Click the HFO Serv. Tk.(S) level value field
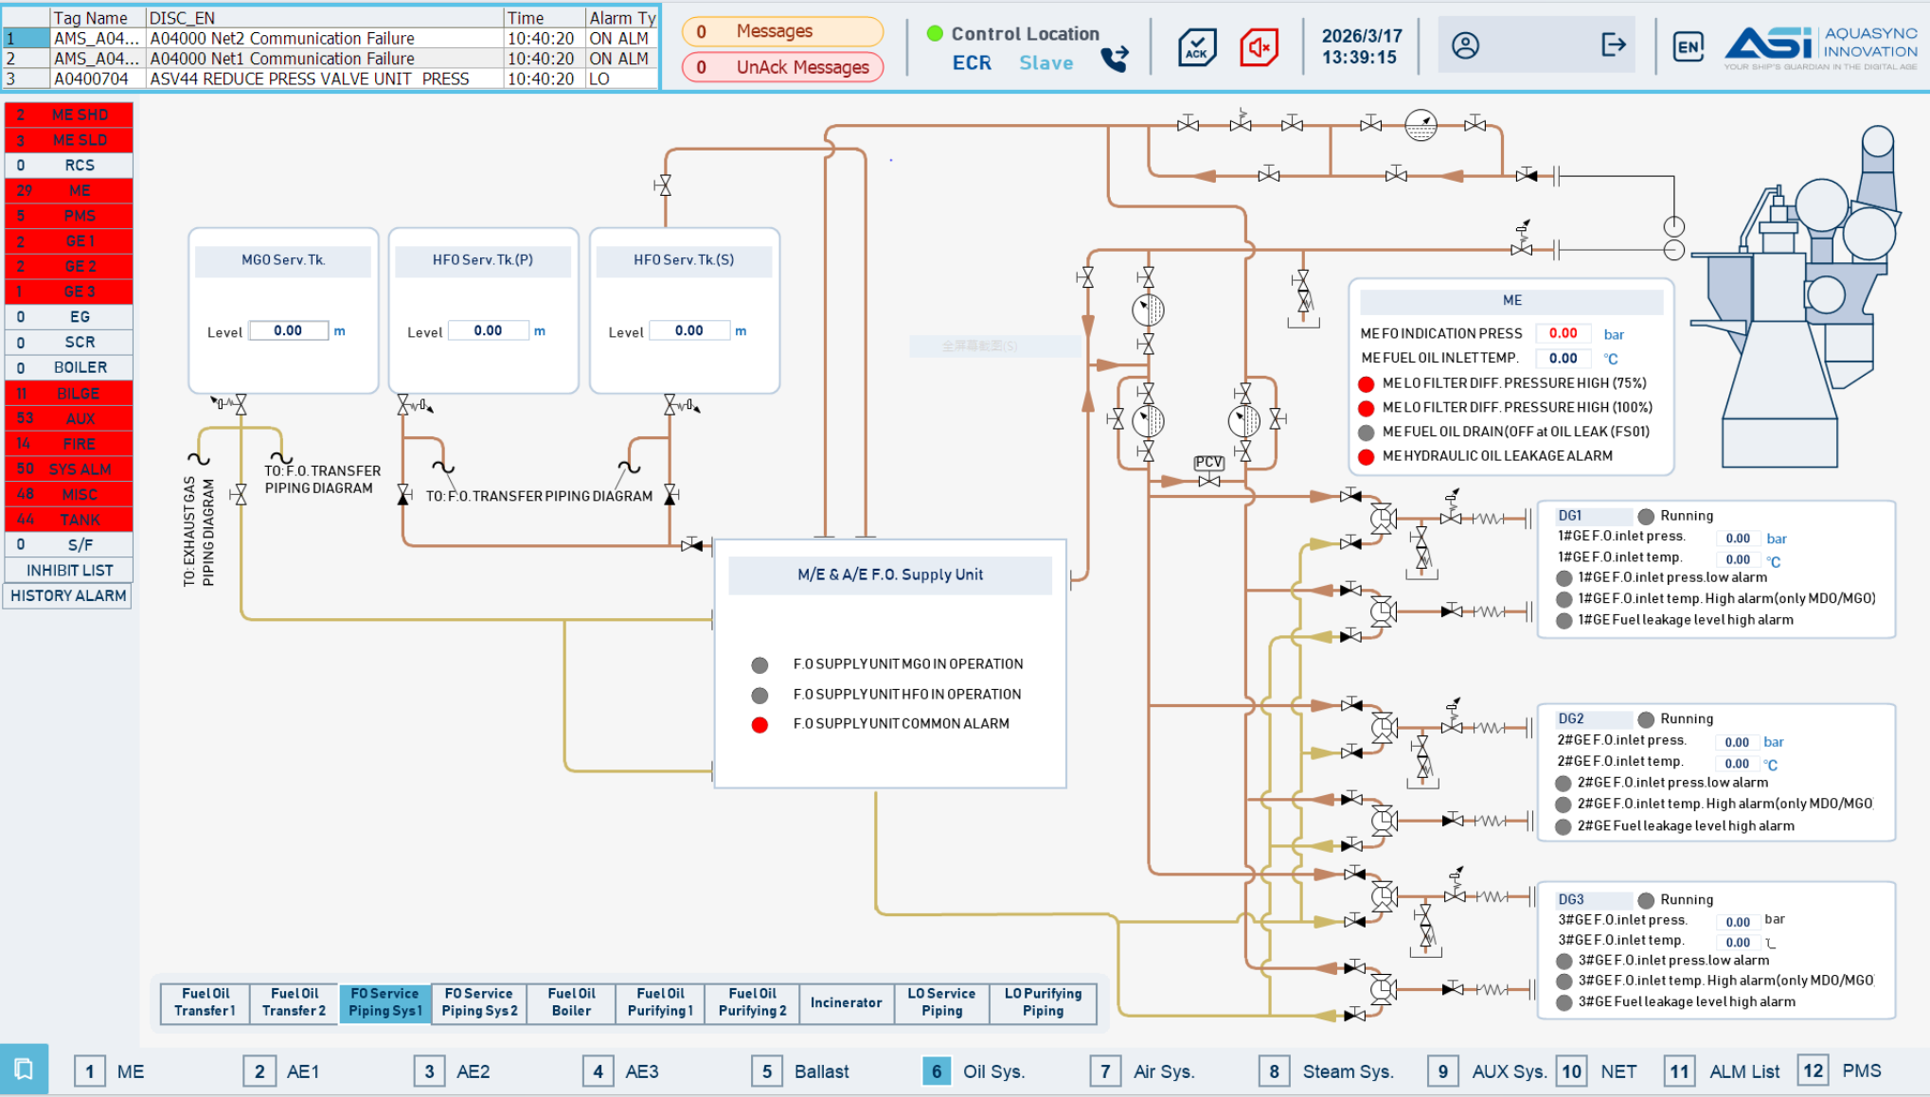Image resolution: width=1930 pixels, height=1097 pixels. pos(689,330)
